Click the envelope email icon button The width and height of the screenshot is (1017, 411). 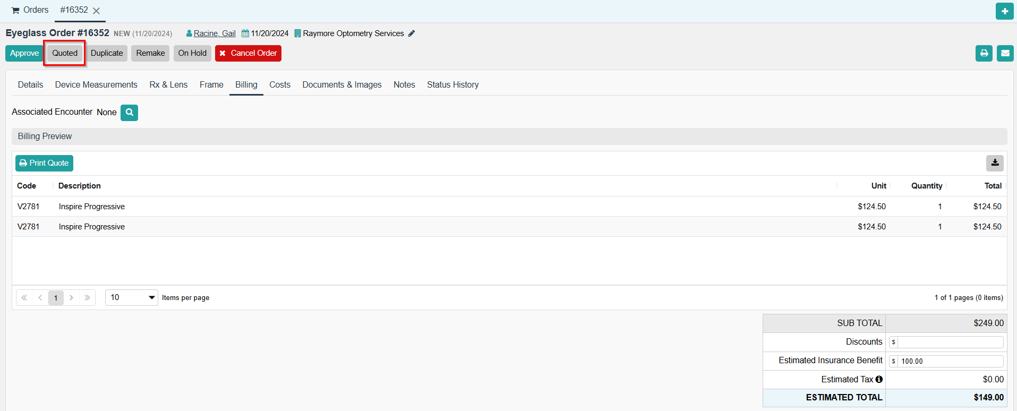click(x=1005, y=53)
